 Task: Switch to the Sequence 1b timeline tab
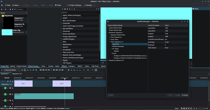(17, 74)
